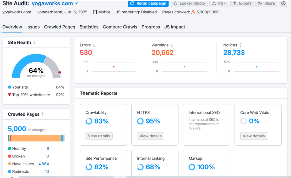Click the International SEO card

(206, 125)
